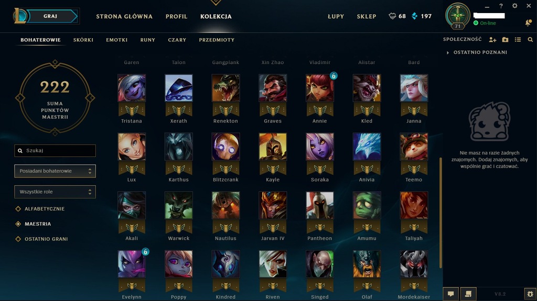Image resolution: width=537 pixels, height=301 pixels.
Task: Open the friends list view options icon
Action: point(518,40)
